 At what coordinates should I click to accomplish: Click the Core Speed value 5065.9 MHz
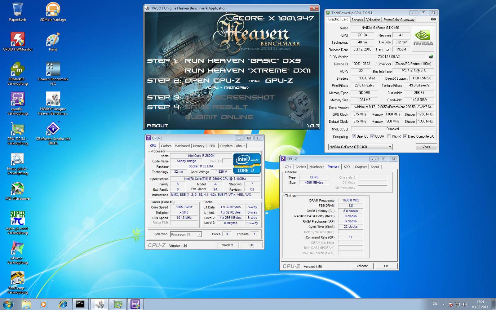[184, 207]
